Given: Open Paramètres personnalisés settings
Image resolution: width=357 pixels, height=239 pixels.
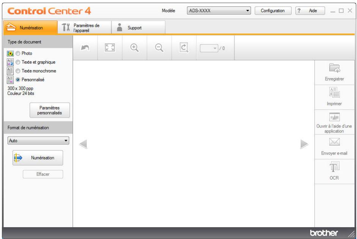Looking at the screenshot, I should (x=50, y=110).
